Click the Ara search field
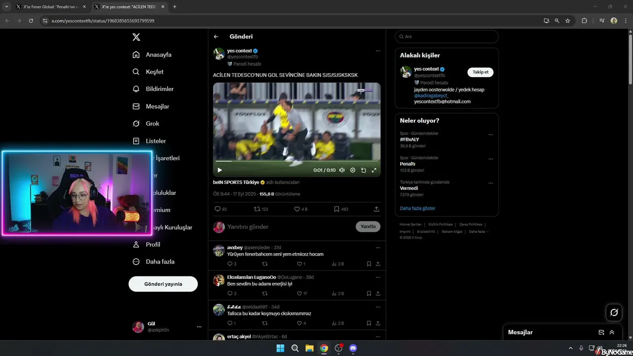 447,37
